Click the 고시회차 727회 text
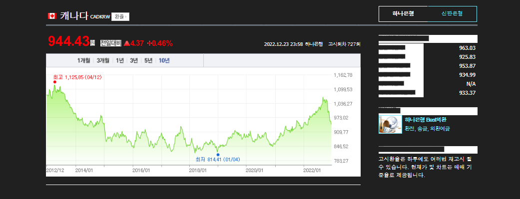The height and width of the screenshot is (199, 520). tap(344, 44)
